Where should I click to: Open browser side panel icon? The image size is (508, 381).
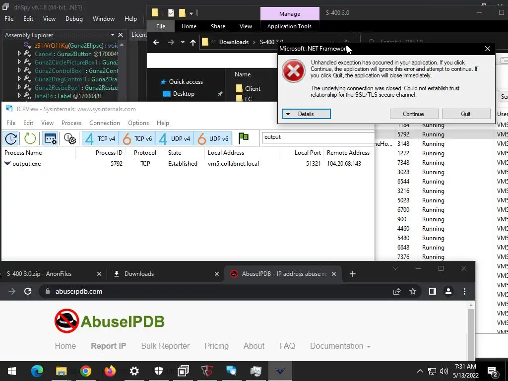[x=432, y=291]
